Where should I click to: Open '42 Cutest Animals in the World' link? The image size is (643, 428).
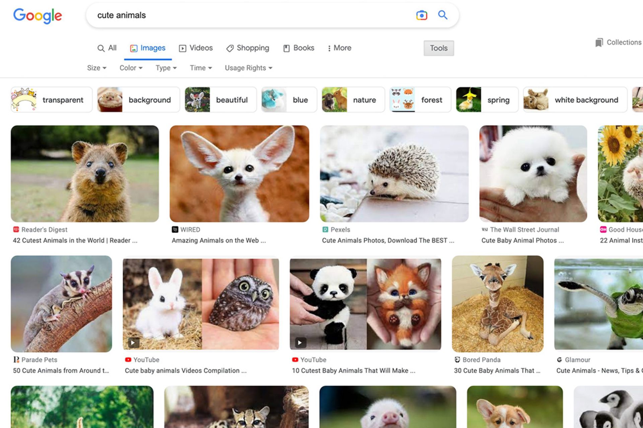pyautogui.click(x=75, y=240)
